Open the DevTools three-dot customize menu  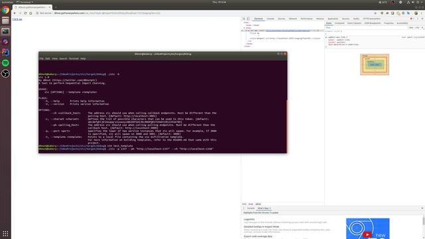418,19
